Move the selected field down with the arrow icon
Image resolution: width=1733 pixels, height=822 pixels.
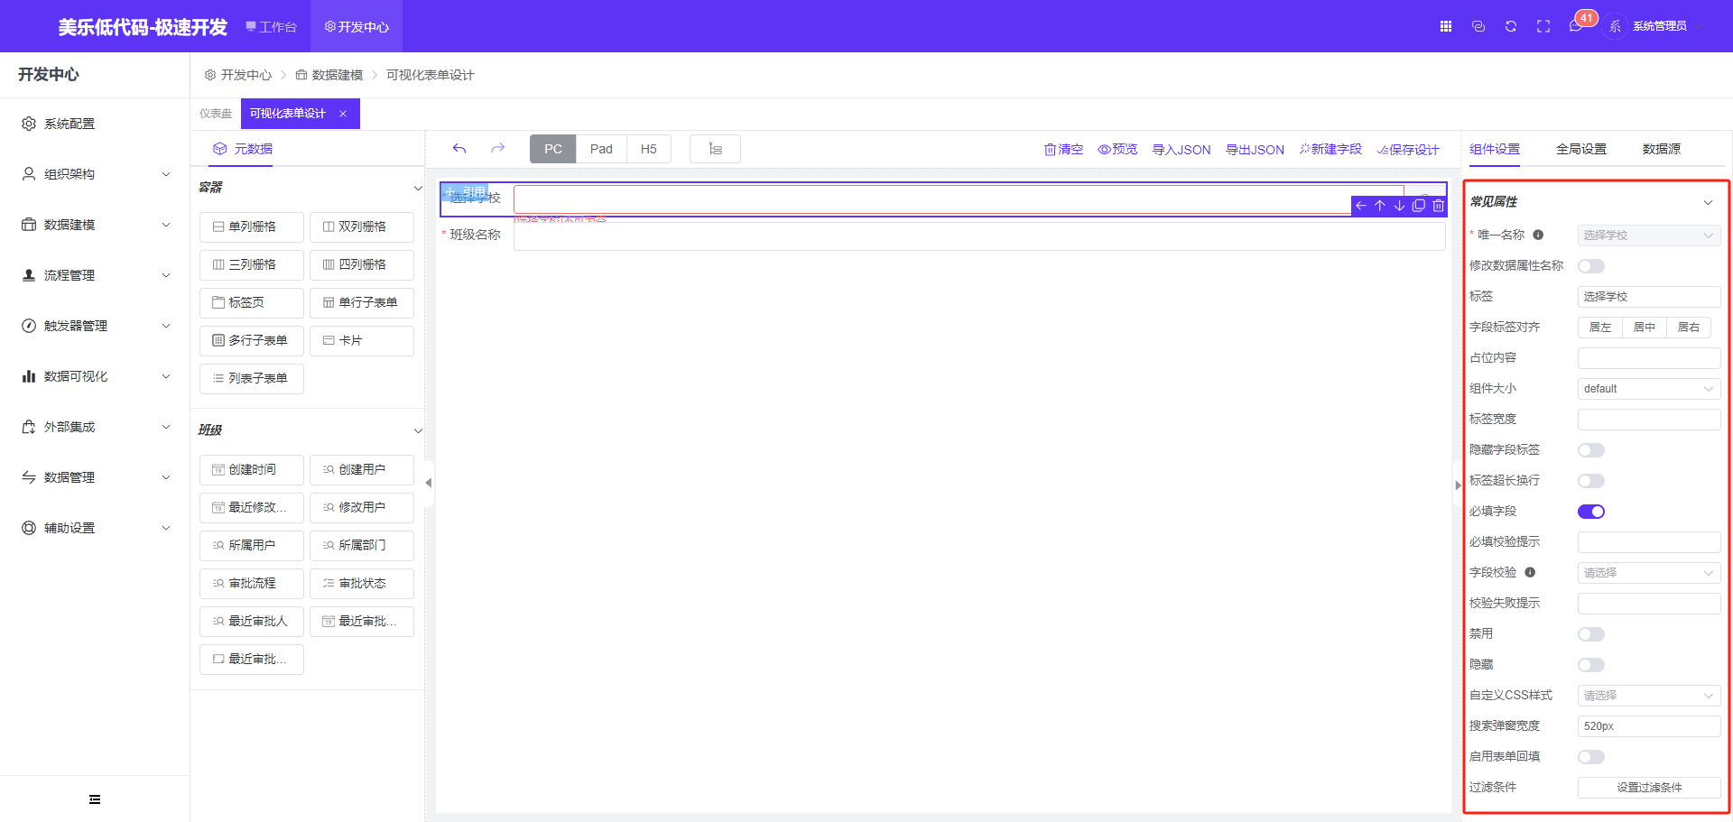tap(1399, 206)
